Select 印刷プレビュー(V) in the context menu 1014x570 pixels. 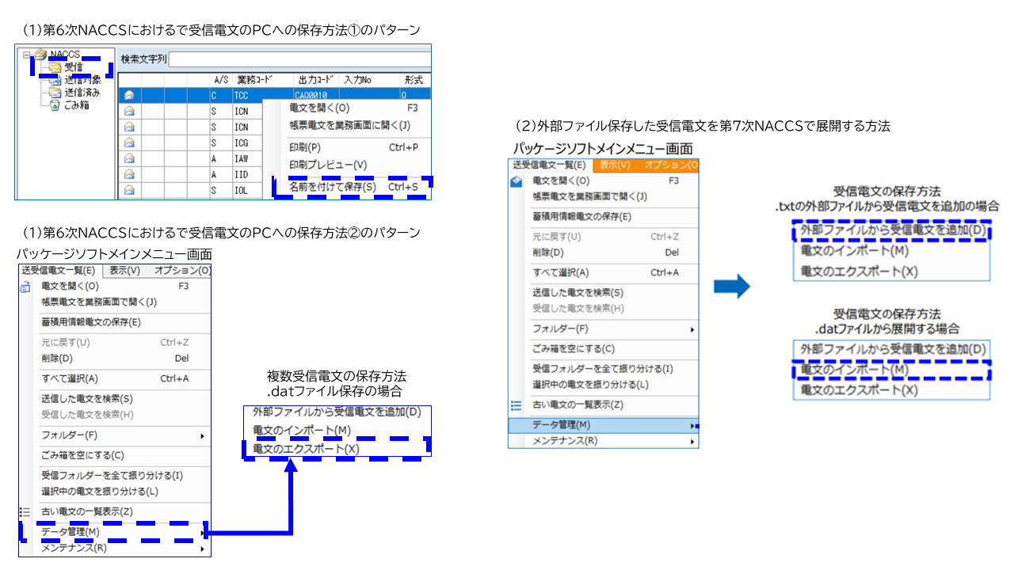point(328,165)
